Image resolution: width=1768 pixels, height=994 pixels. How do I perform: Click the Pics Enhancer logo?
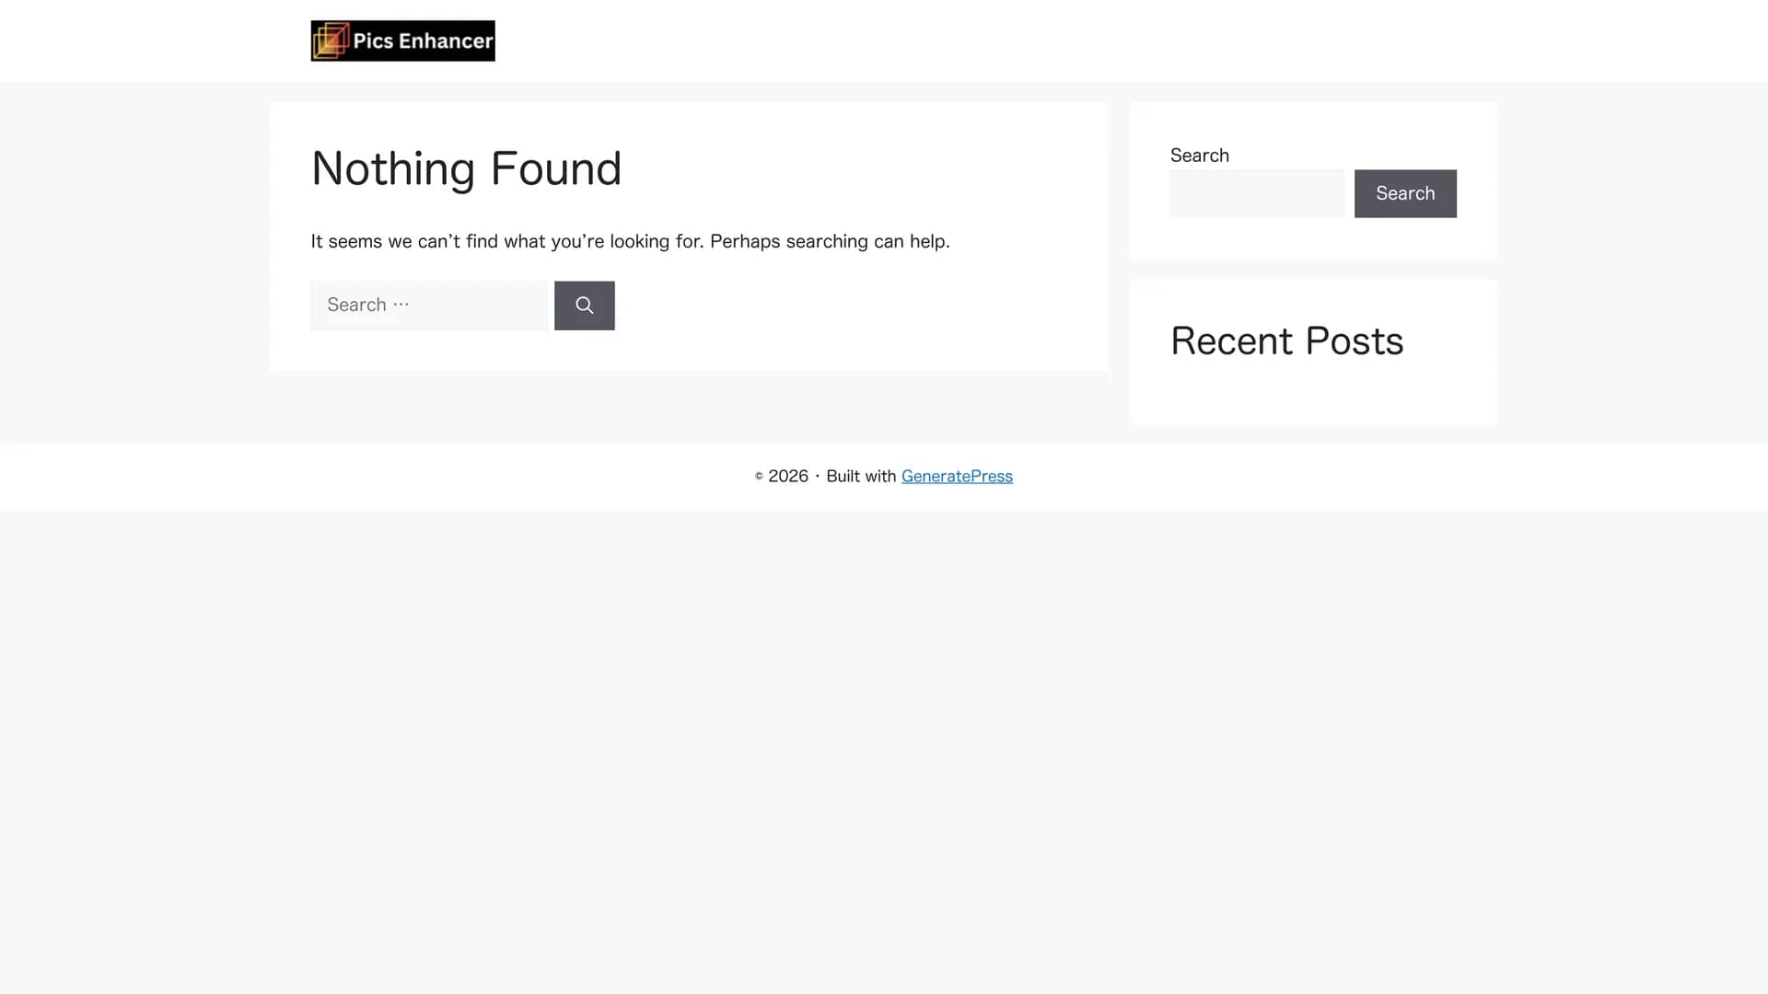pyautogui.click(x=402, y=40)
